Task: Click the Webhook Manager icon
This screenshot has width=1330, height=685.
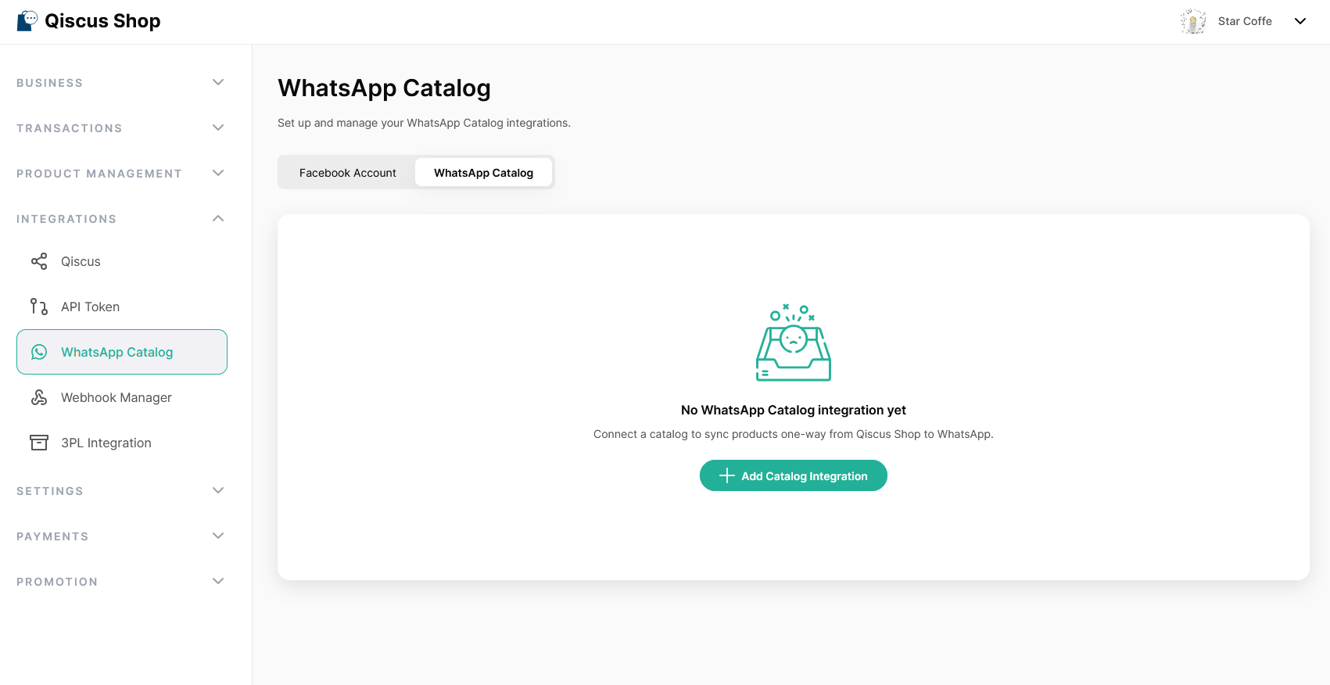Action: click(39, 397)
